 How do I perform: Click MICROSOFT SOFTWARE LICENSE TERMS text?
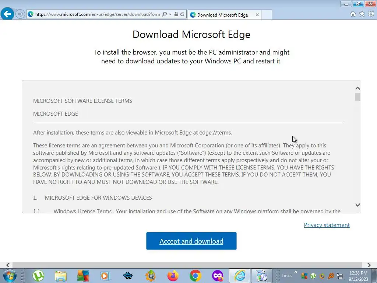[x=82, y=101]
